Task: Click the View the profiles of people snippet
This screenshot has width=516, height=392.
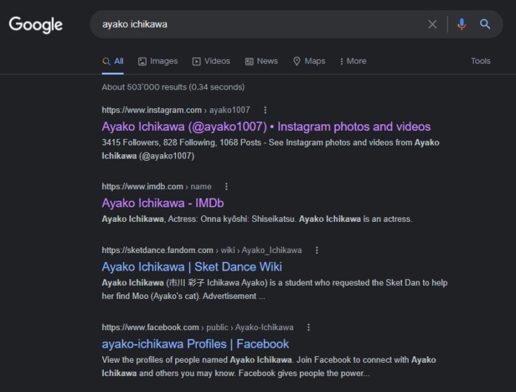Action: 269,367
